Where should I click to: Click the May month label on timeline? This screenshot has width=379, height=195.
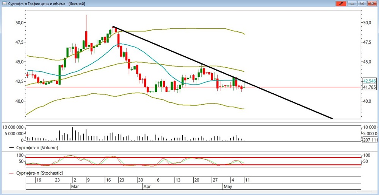pyautogui.click(x=228, y=187)
